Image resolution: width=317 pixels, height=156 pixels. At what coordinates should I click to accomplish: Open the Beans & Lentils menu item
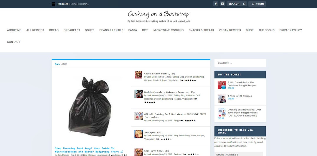(x=111, y=30)
